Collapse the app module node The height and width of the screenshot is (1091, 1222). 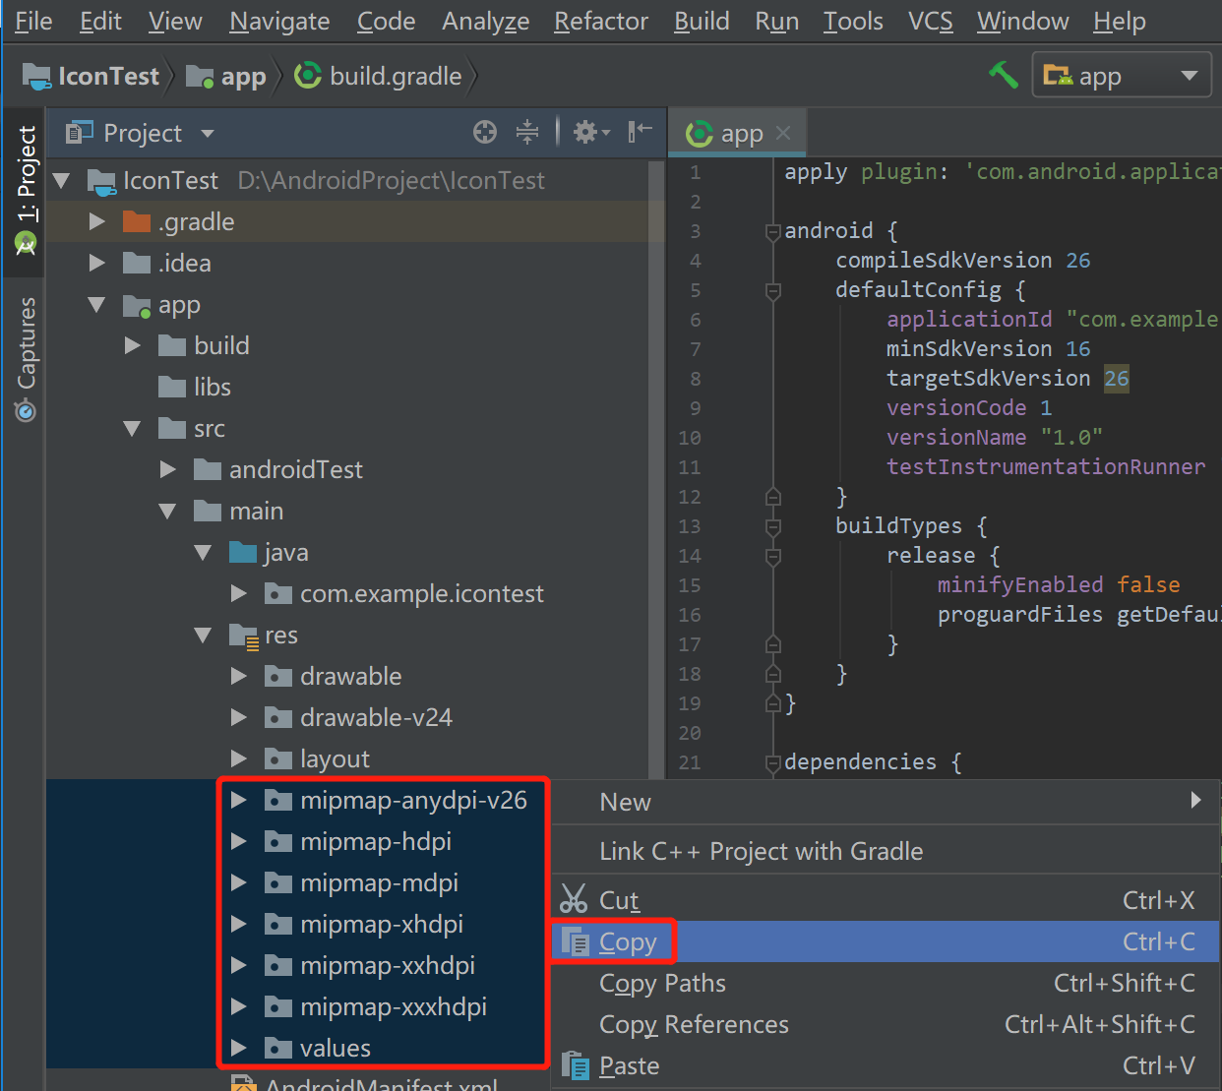[96, 305]
